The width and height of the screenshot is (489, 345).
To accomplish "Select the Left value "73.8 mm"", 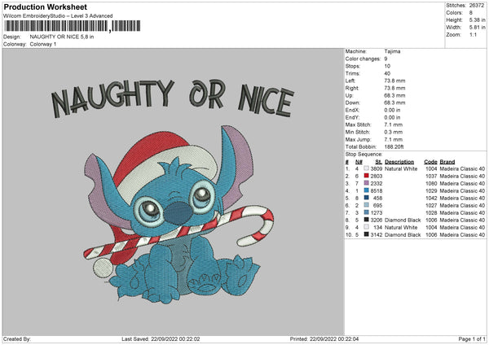I will (394, 81).
